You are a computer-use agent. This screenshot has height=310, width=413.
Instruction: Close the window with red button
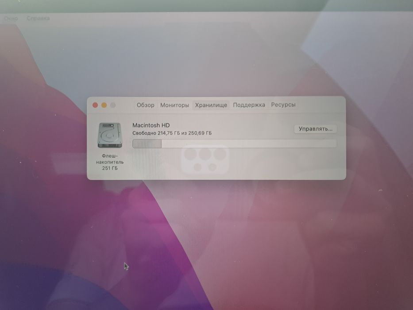[x=95, y=105]
